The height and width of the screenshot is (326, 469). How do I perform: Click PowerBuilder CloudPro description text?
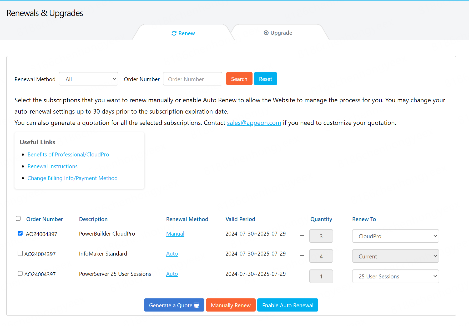107,234
